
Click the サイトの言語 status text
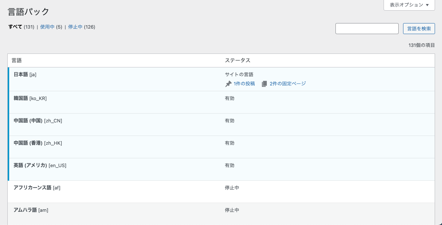[239, 74]
